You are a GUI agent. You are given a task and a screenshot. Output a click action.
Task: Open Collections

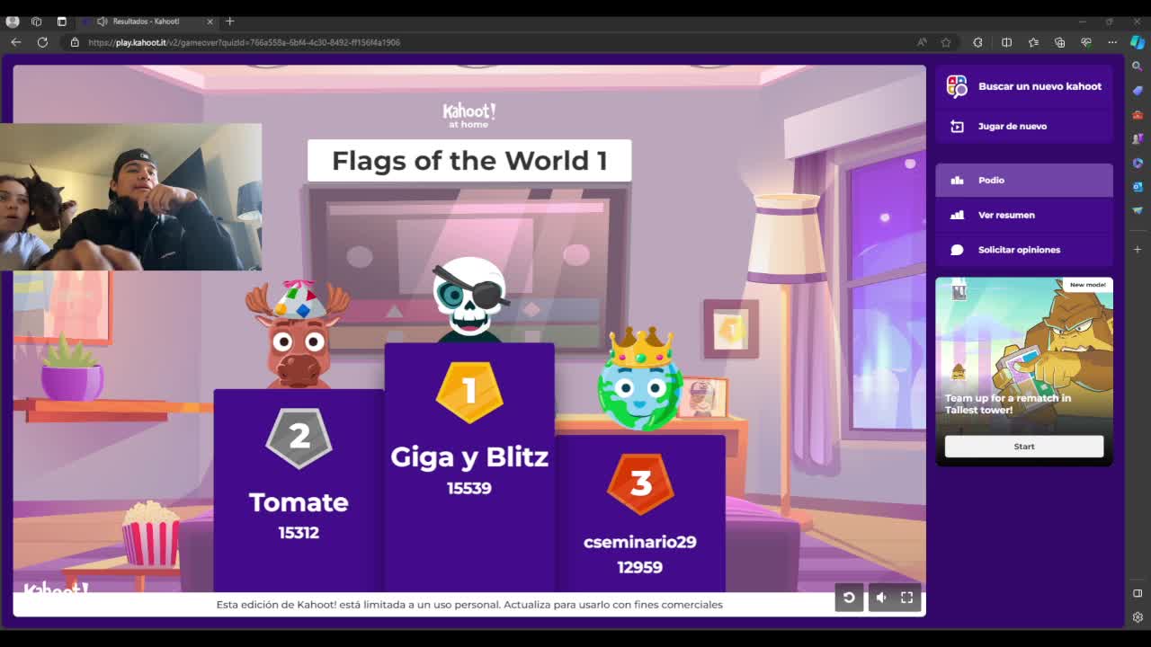(x=1059, y=42)
